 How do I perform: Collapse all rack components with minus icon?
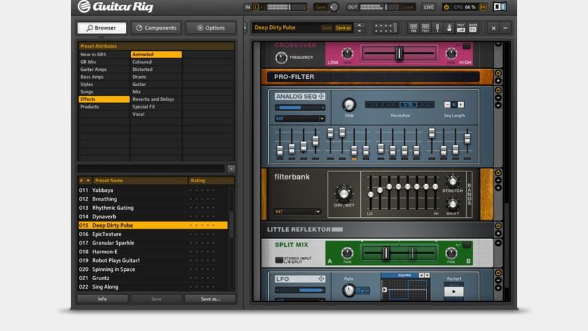point(505,28)
